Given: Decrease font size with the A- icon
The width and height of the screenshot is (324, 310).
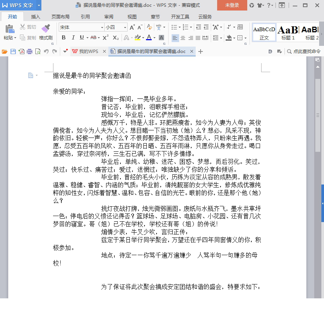Looking at the screenshot, I should coord(140,27).
